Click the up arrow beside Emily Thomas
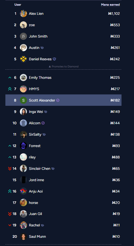 (x=10, y=78)
